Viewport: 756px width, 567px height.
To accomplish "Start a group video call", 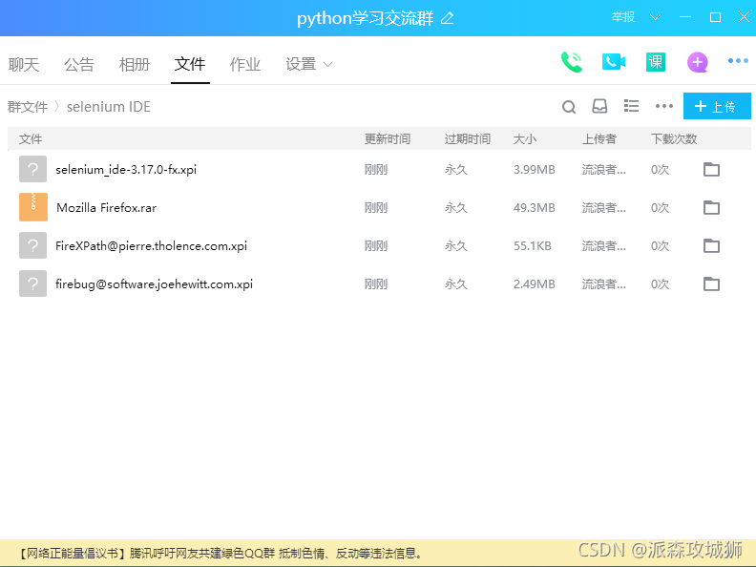I will [x=613, y=62].
